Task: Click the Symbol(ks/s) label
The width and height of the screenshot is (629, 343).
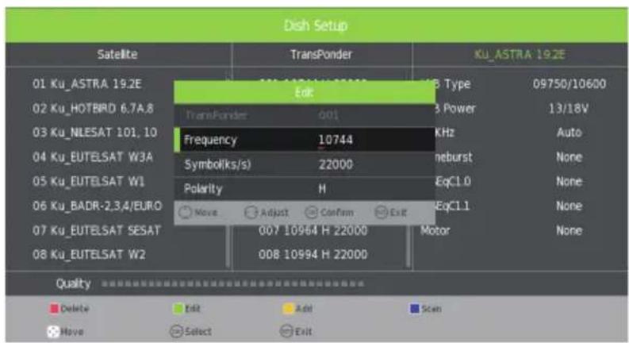Action: 217,164
